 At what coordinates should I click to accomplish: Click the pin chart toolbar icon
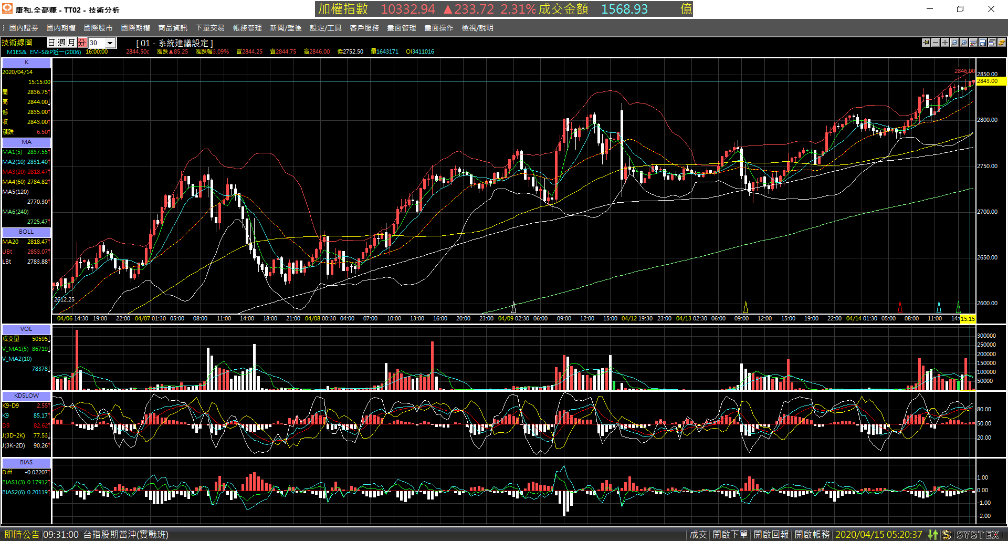coord(926,43)
